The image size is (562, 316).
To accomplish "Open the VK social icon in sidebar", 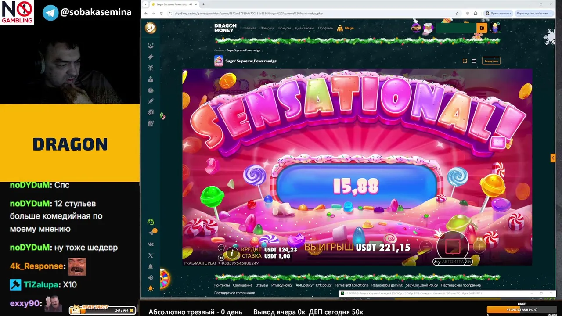I will 151,244.
